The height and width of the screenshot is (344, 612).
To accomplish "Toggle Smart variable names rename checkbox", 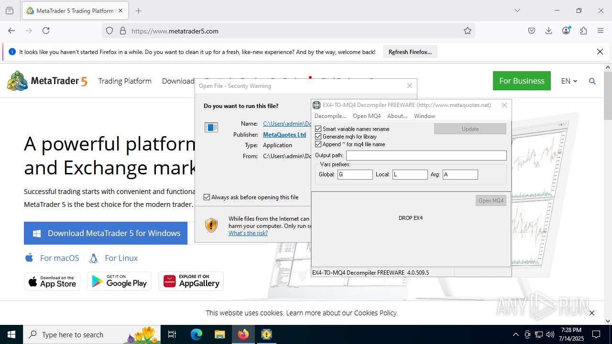I will [x=318, y=129].
